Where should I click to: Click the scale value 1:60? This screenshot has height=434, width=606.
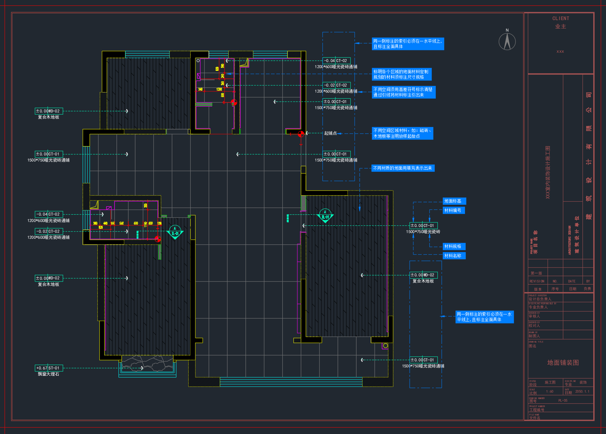(550, 392)
